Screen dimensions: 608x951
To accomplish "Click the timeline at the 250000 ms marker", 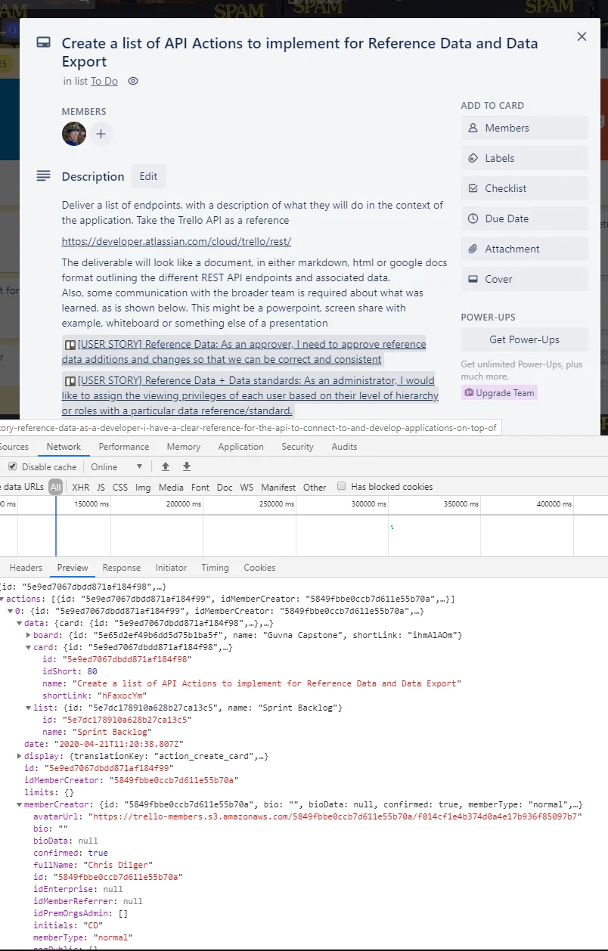I will point(277,504).
